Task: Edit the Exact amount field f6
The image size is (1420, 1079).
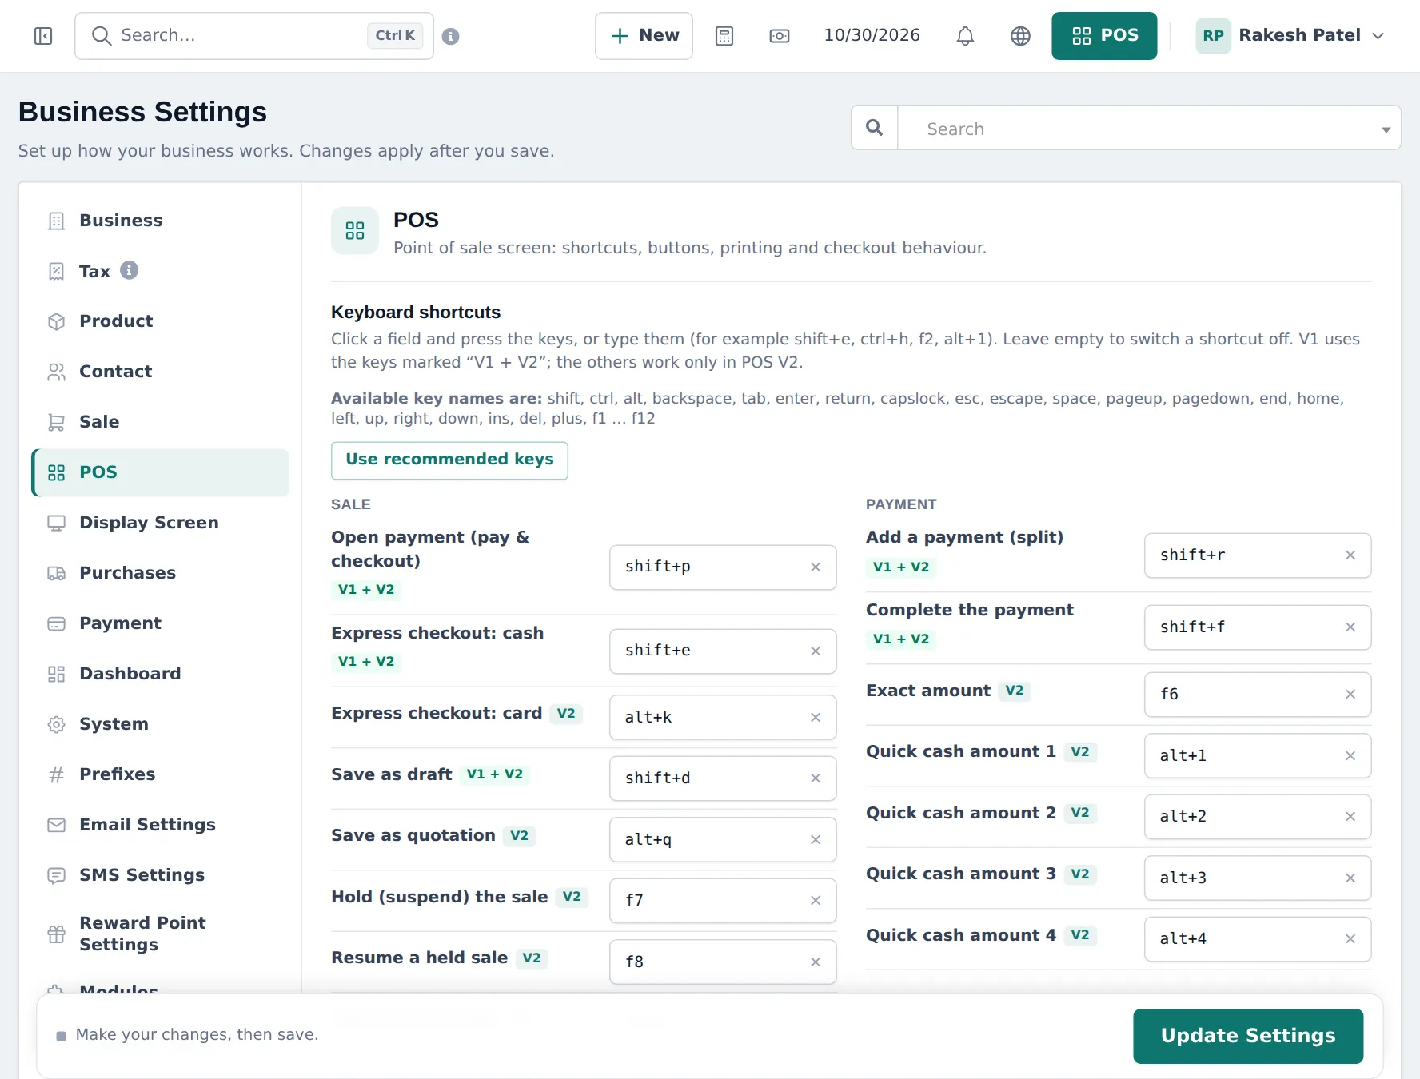Action: click(x=1258, y=695)
